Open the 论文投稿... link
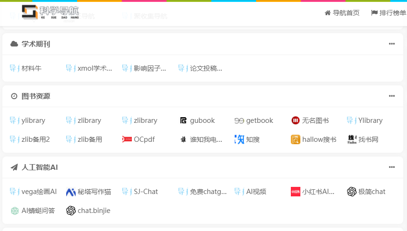 pos(206,68)
